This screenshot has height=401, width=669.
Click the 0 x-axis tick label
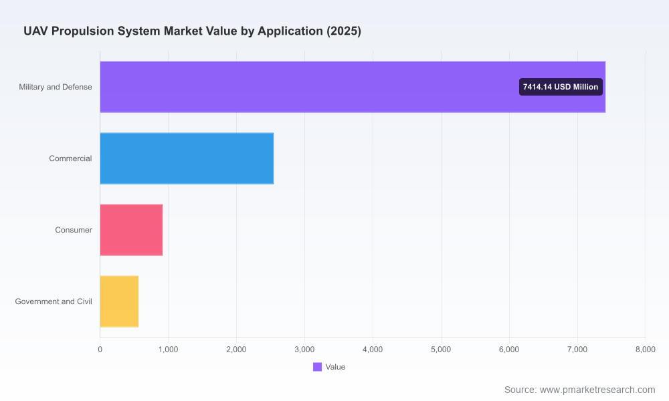tap(100, 350)
